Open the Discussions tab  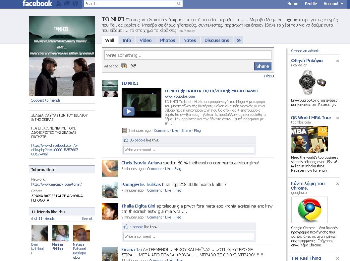216,40
